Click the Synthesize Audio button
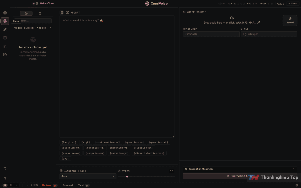Screen dimensions: 301x188 pos(240,176)
